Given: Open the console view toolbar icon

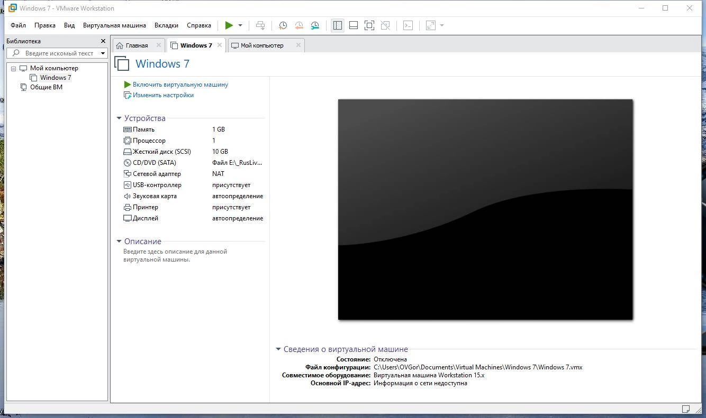Looking at the screenshot, I should (408, 25).
